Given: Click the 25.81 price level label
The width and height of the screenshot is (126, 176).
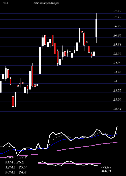Looking at the screenshot, I should 117,45.
